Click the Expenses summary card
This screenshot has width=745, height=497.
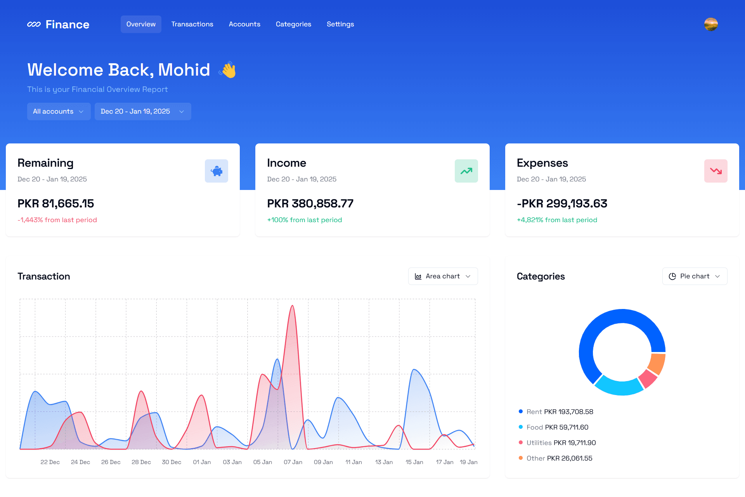pos(622,190)
